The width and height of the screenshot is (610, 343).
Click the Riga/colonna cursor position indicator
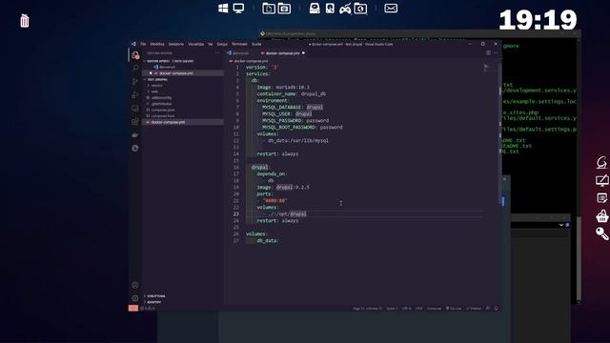[x=368, y=309]
